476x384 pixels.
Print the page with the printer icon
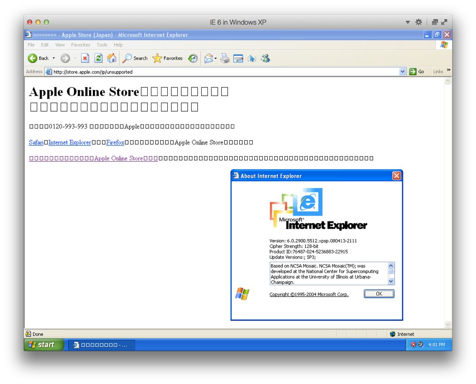(x=225, y=58)
